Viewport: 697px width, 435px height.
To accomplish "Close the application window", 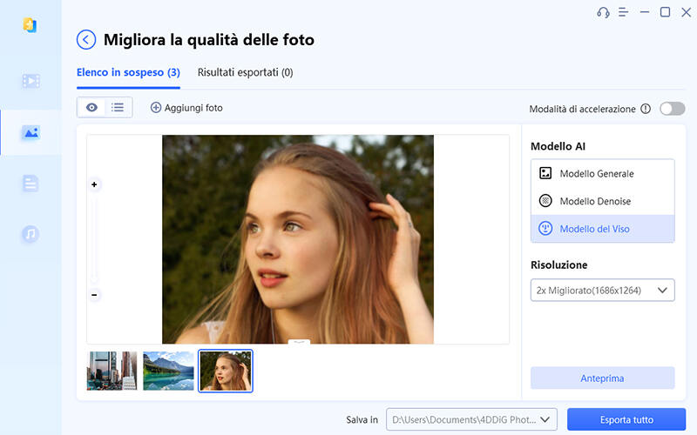I will (686, 12).
